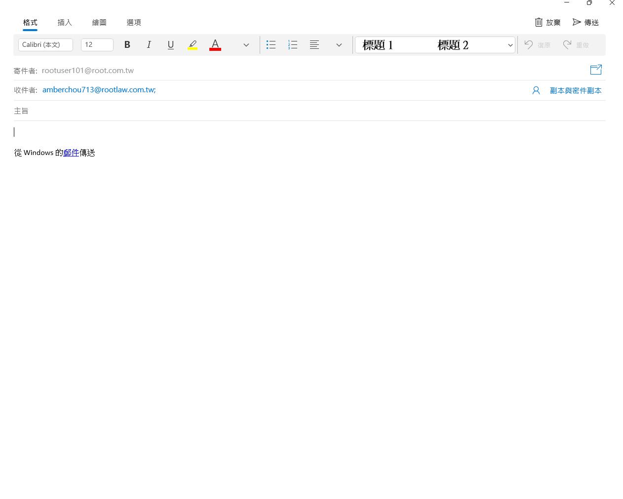Image resolution: width=623 pixels, height=499 pixels.
Task: Switch to the 繪圖 tab
Action: pos(99,23)
